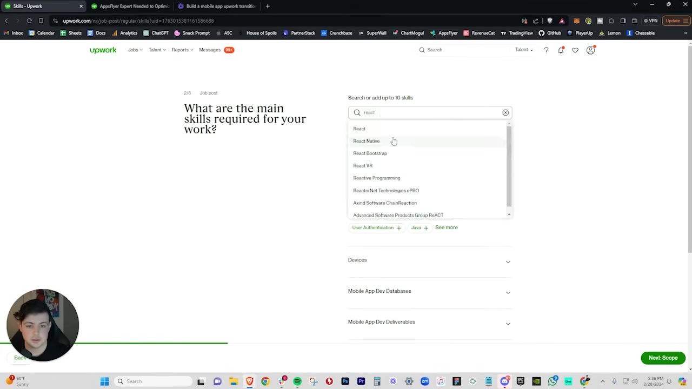Open the notifications bell icon
The width and height of the screenshot is (692, 389).
click(561, 50)
